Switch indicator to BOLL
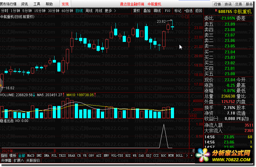Viewport: 256px width, 167px height. 179,156
